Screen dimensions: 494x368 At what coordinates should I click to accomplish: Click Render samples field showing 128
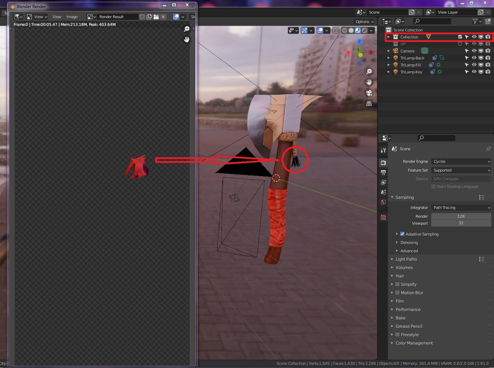pos(461,216)
